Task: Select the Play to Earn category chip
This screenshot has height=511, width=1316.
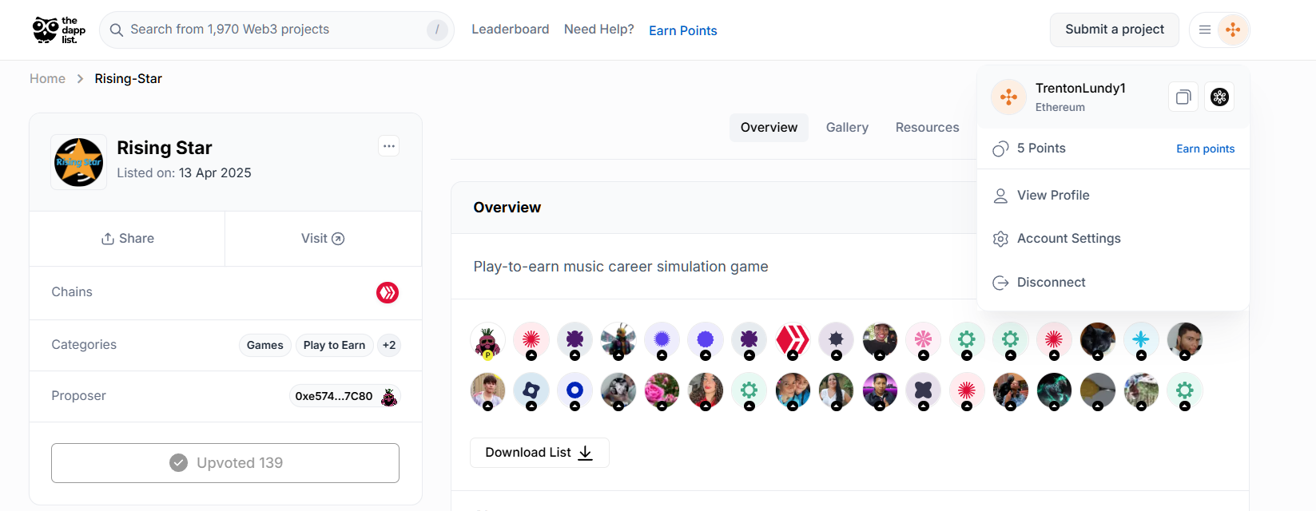Action: [x=334, y=345]
